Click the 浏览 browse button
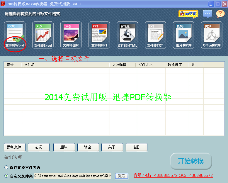This screenshot has width=228, height=183. [122, 176]
